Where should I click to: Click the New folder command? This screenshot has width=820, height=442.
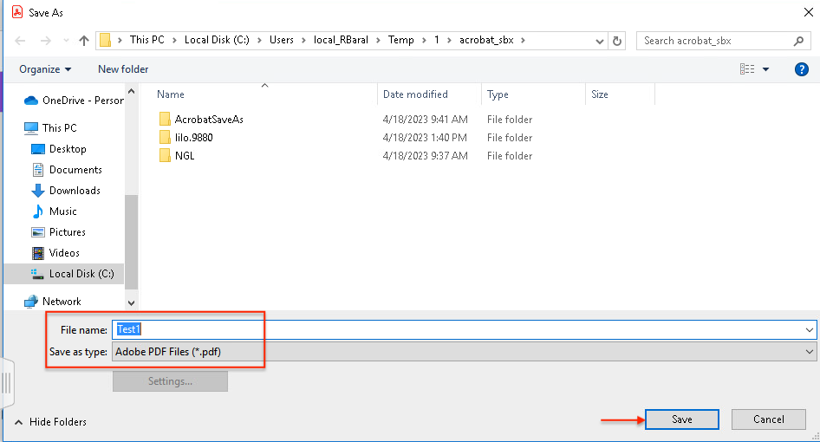(x=123, y=69)
